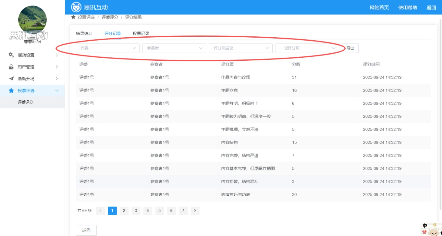Click the 活动开场 paper plane icon
Image resolution: width=442 pixels, height=236 pixels.
(11, 79)
